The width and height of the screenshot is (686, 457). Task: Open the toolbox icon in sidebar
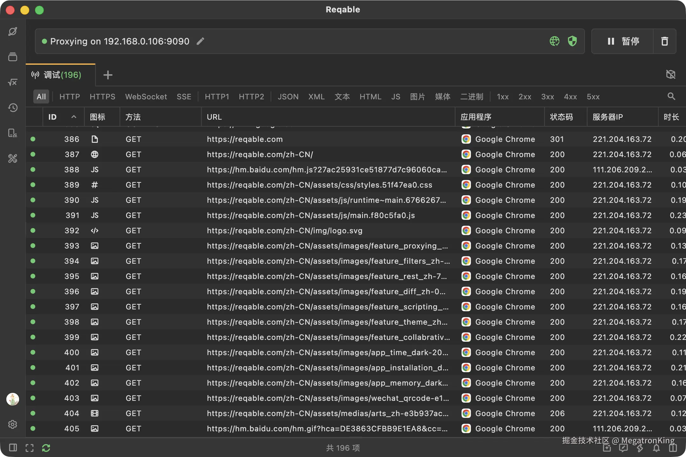pyautogui.click(x=13, y=158)
